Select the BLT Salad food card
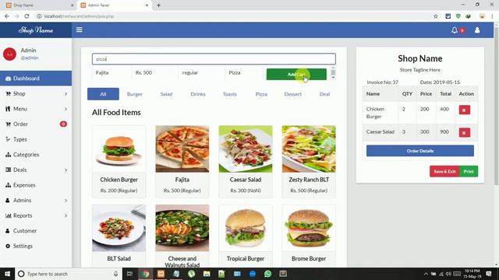Image resolution: width=499 pixels, height=280 pixels. [x=119, y=236]
